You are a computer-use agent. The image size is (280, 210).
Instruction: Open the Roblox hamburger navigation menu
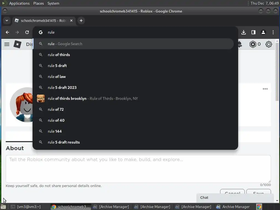(7, 44)
